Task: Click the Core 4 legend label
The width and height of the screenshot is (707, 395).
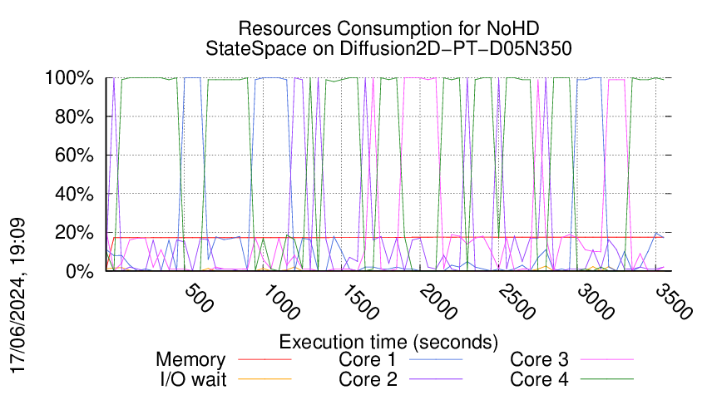Action: (539, 379)
